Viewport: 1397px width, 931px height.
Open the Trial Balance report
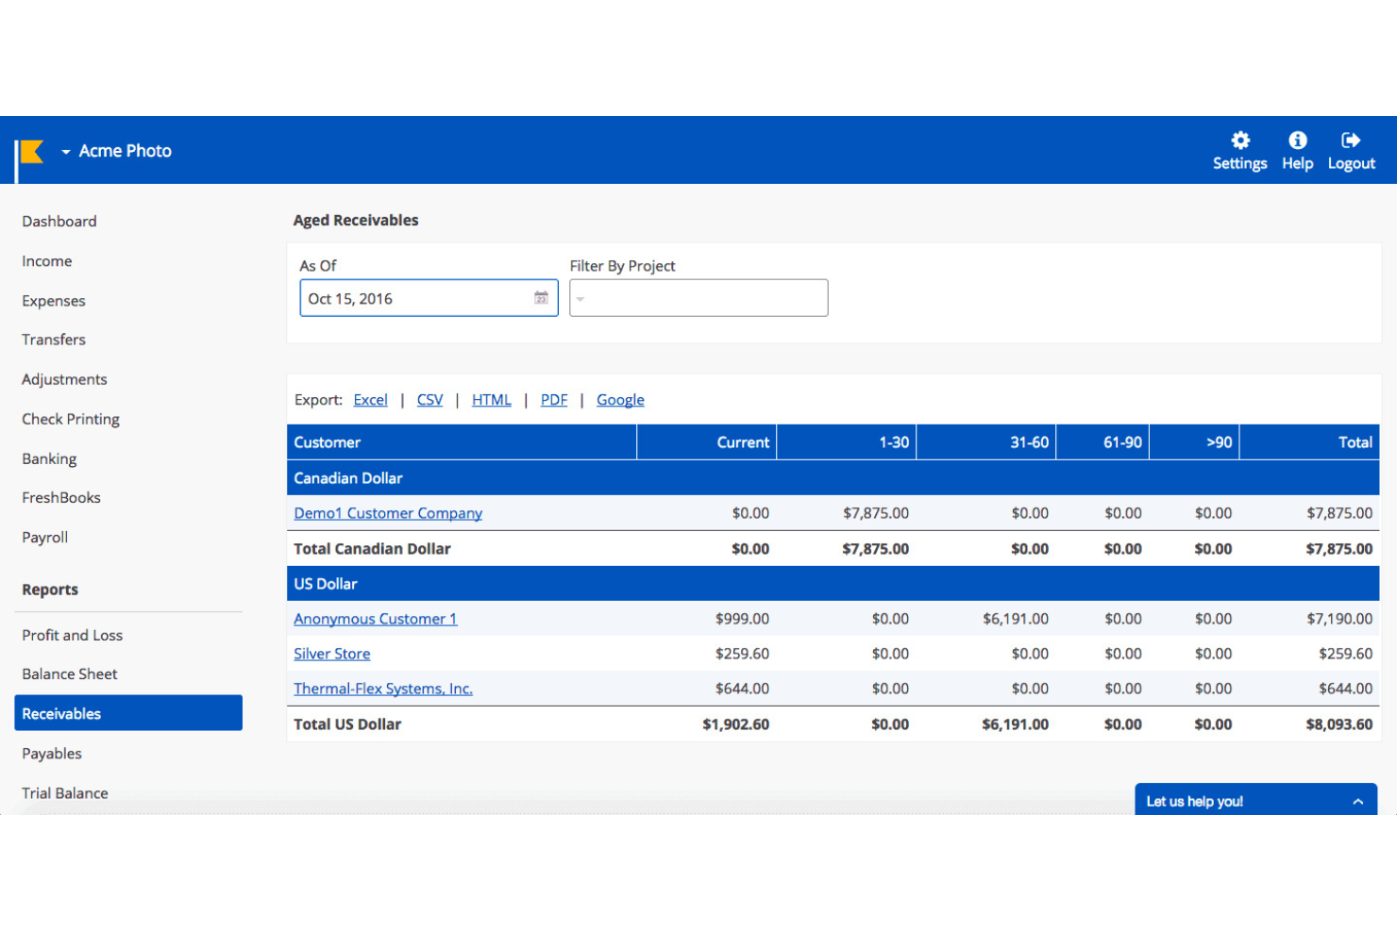(64, 792)
